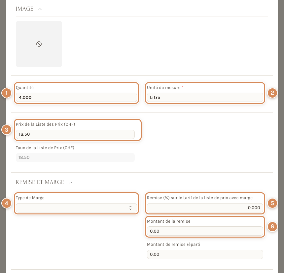Click the Unité de mesure field
Screen dimensions: 284x273
[205, 98]
